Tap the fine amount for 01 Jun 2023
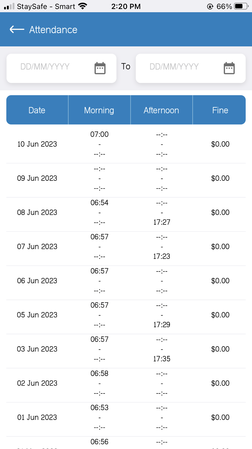 pyautogui.click(x=220, y=417)
